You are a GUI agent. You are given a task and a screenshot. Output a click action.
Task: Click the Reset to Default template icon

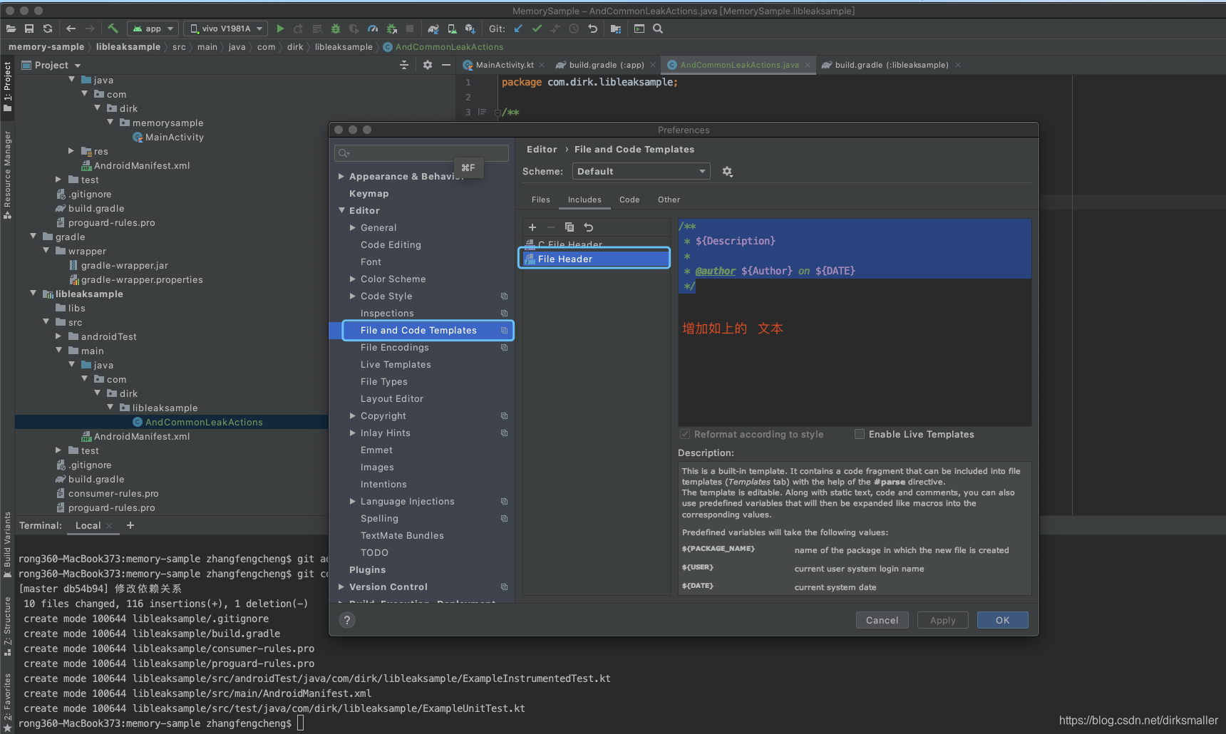coord(589,227)
